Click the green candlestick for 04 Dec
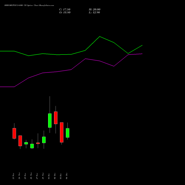This screenshot has width=185, height=185. (68, 133)
